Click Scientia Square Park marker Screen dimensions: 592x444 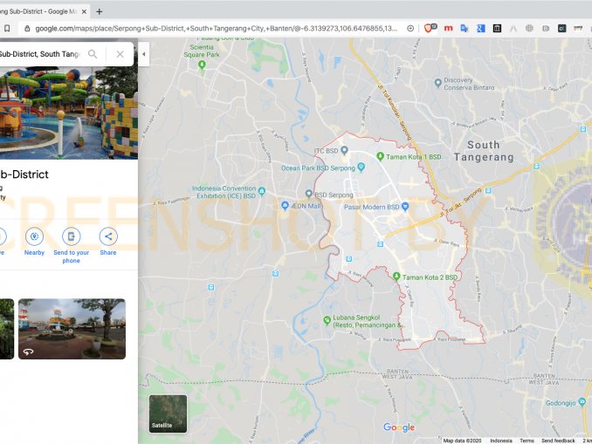tap(202, 65)
